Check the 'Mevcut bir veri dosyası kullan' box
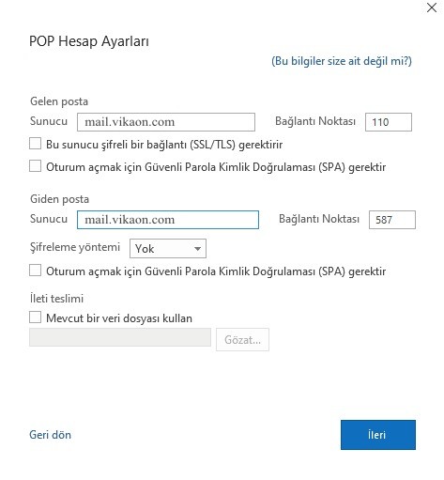The image size is (444, 480). [x=35, y=317]
